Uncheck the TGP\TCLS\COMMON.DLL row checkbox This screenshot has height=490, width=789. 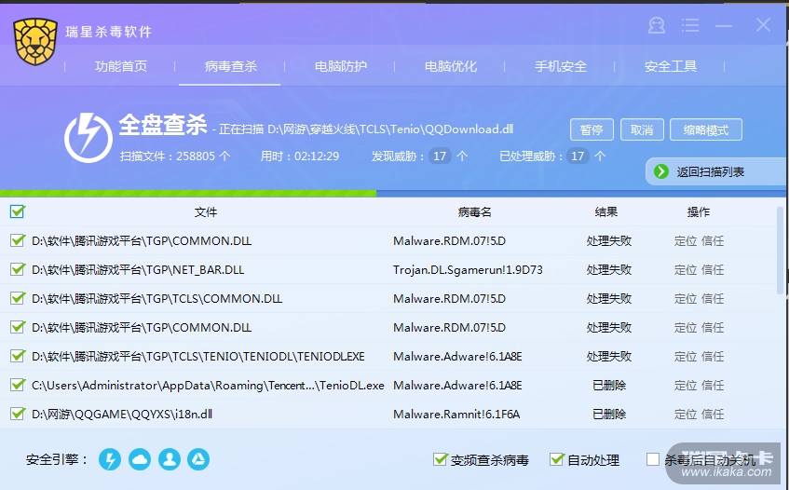(17, 298)
